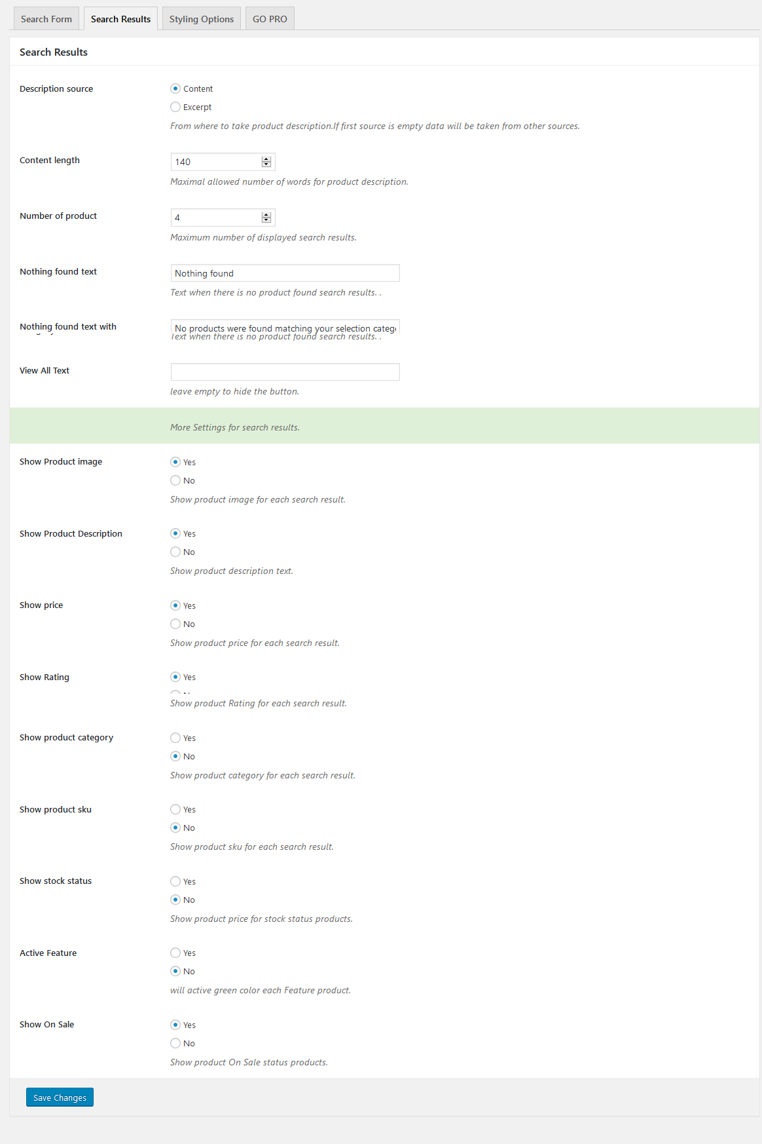Enable Active Feature with Yes

click(x=175, y=953)
